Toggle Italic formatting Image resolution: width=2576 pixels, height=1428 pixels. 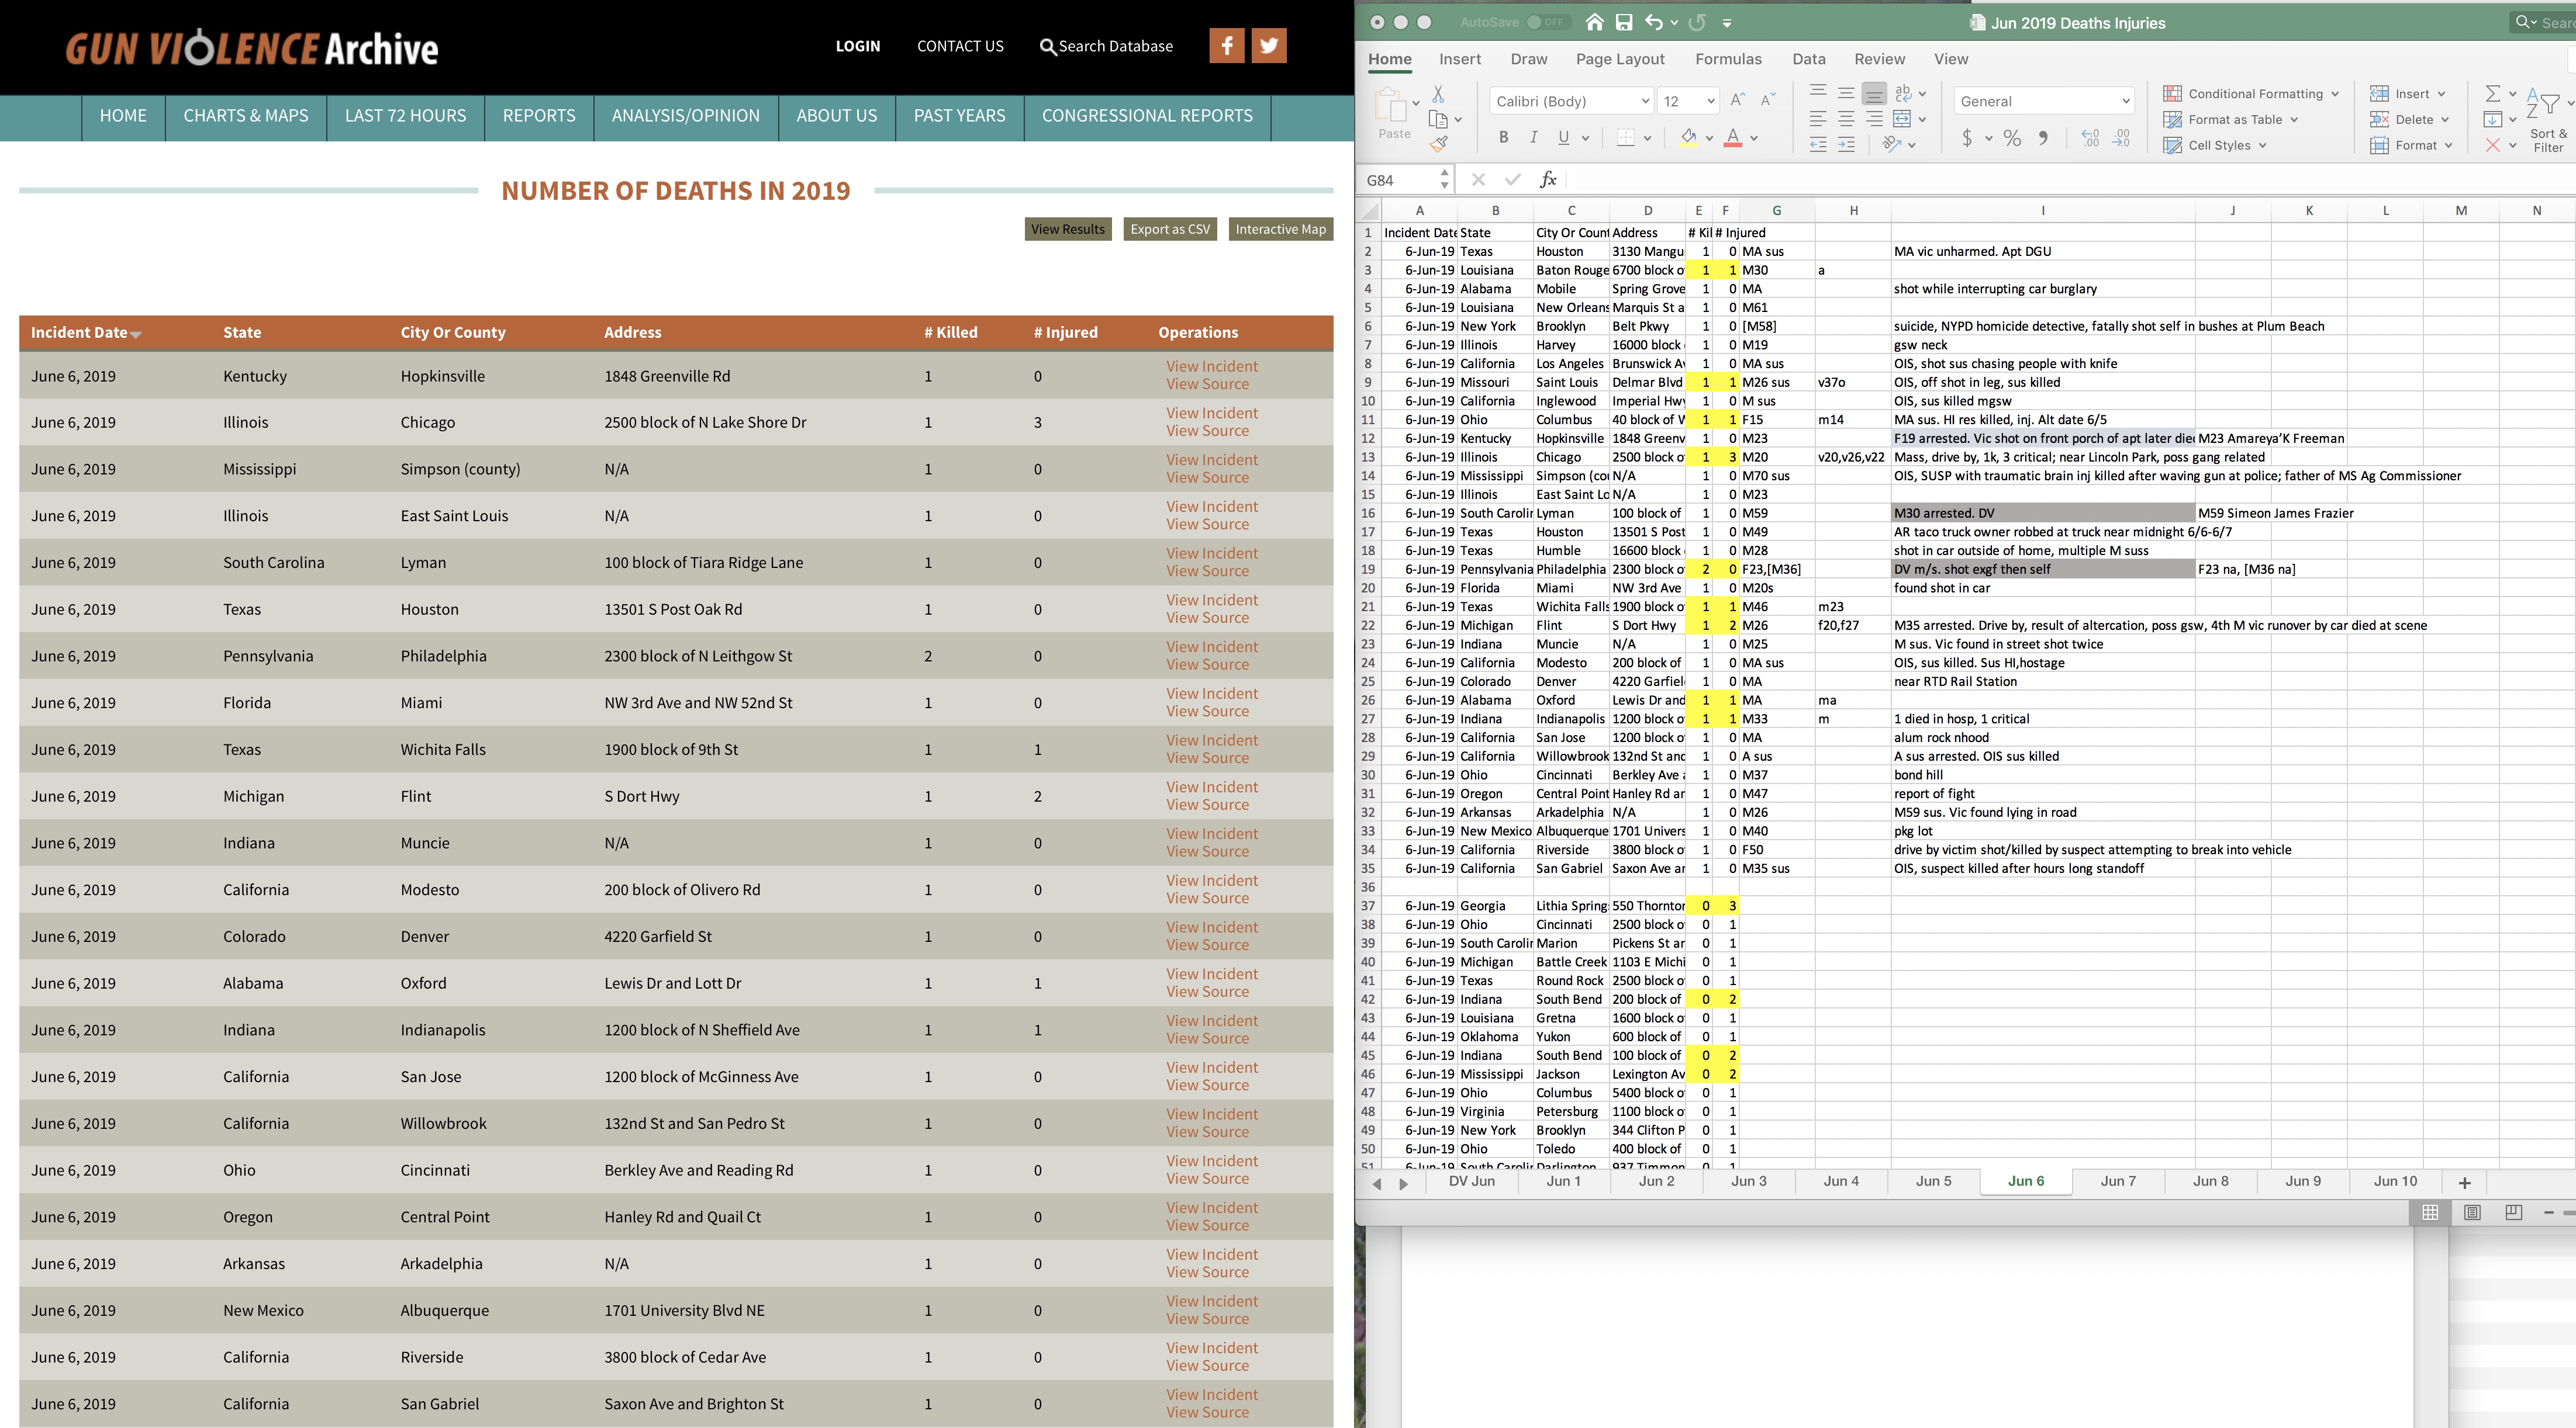click(1533, 138)
